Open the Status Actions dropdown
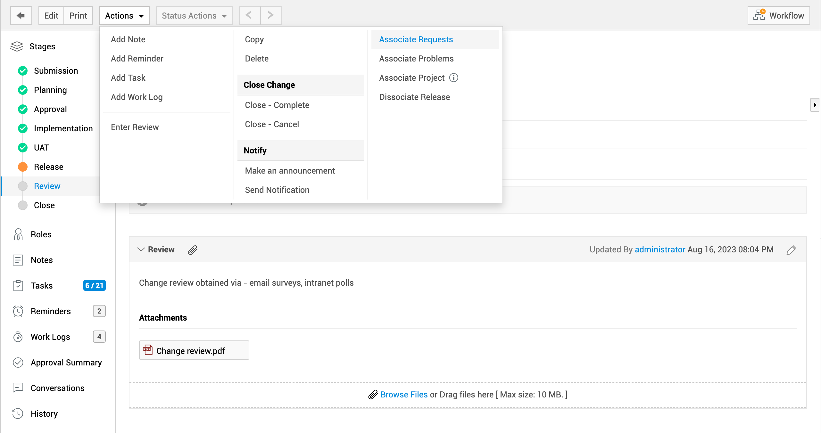This screenshot has width=821, height=433. click(x=194, y=15)
